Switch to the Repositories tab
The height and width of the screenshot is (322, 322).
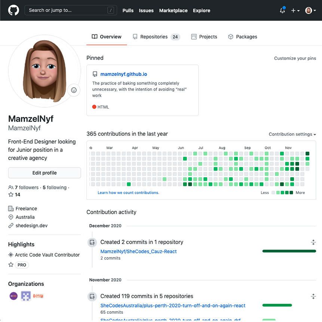156,37
